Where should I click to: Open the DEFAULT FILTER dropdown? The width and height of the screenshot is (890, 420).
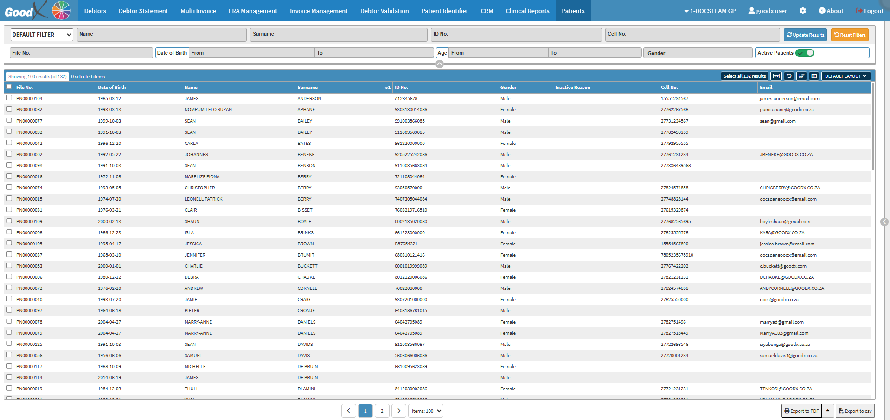(x=42, y=35)
